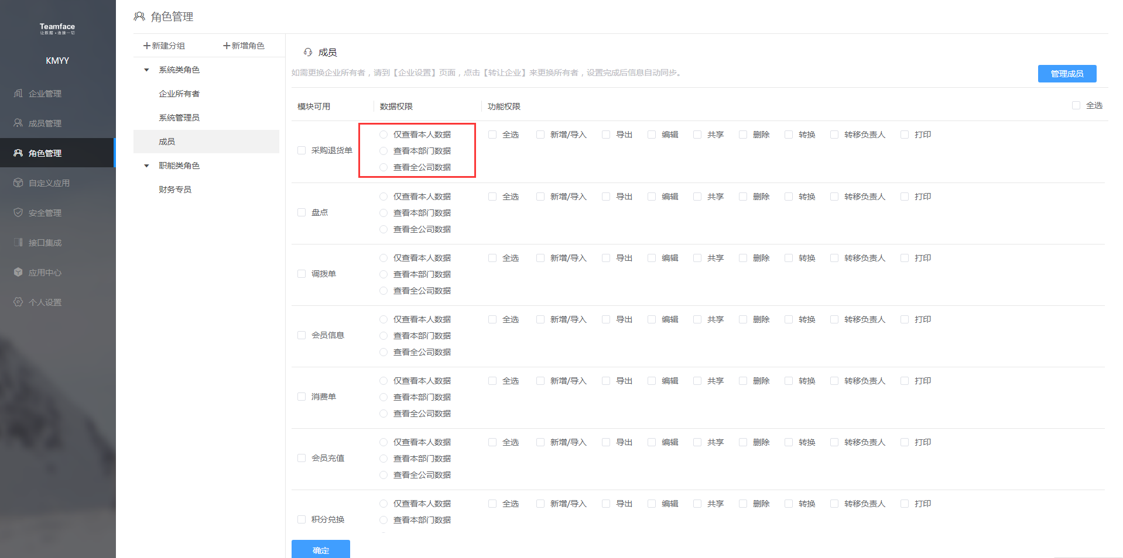Click the 个人设置 gear icon
The height and width of the screenshot is (558, 1123).
(18, 302)
